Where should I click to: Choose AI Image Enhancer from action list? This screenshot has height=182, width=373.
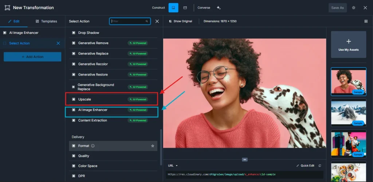click(113, 110)
